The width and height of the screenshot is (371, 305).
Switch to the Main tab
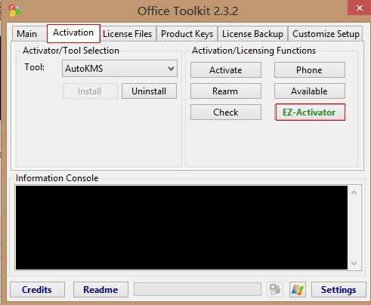pyautogui.click(x=26, y=34)
